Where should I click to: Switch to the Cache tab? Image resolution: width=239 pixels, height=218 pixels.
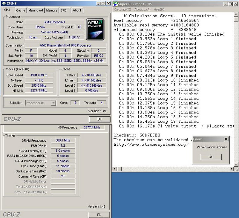coord(21,10)
